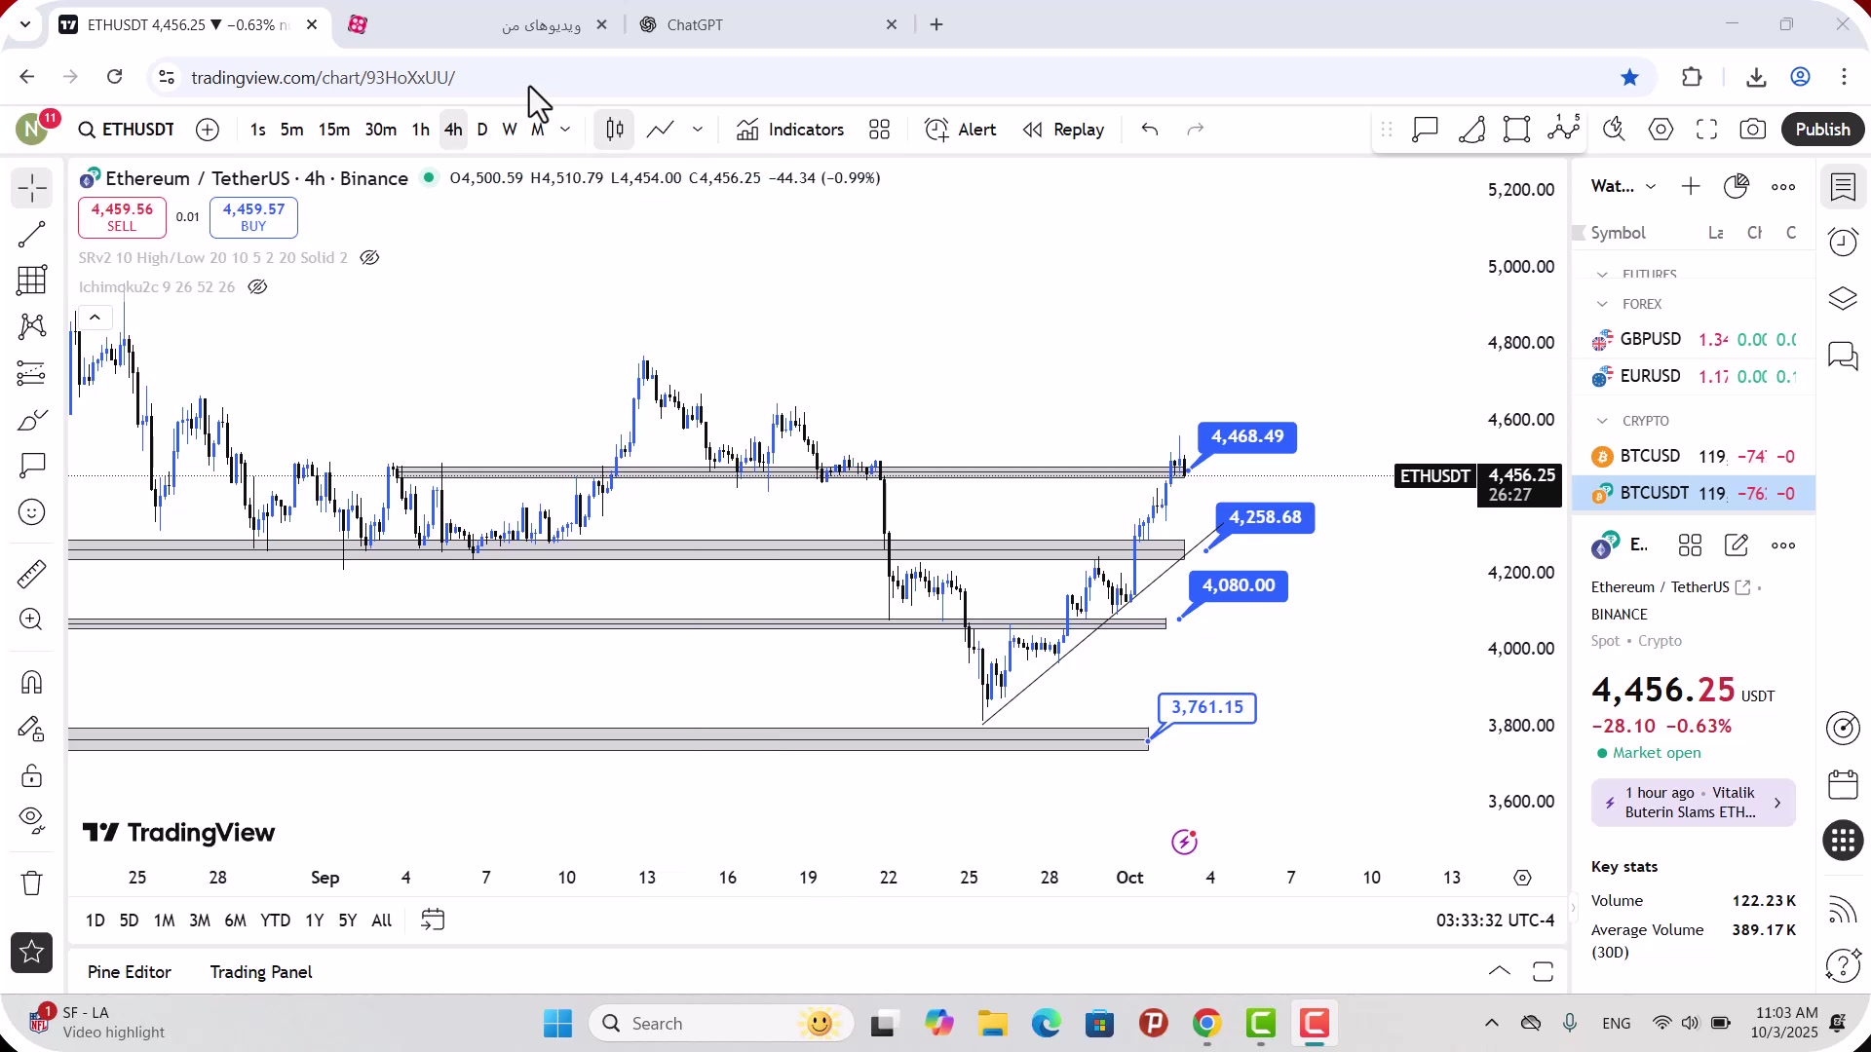Image resolution: width=1871 pixels, height=1052 pixels.
Task: Toggle visibility of Ichimoku2c indicator
Action: (x=257, y=287)
